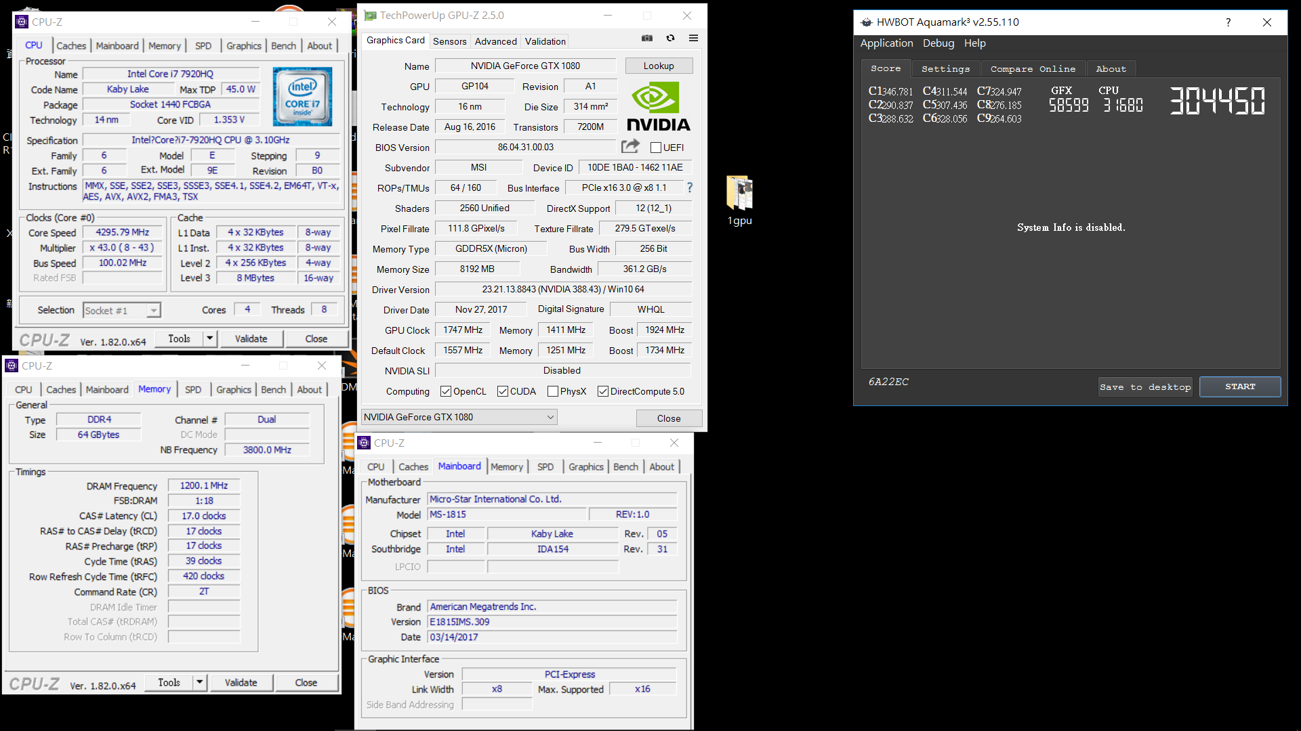This screenshot has width=1301, height=731.
Task: Toggle the UEFI checkbox
Action: (x=655, y=148)
